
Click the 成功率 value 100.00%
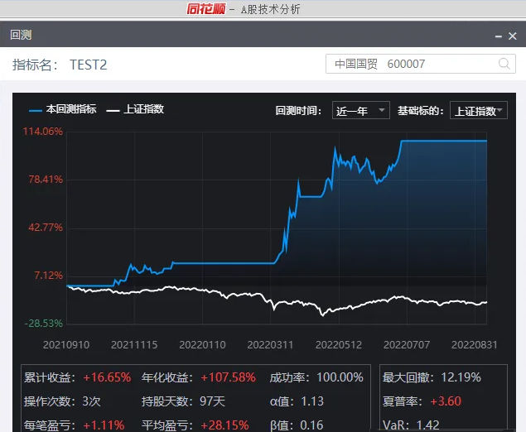pos(340,377)
